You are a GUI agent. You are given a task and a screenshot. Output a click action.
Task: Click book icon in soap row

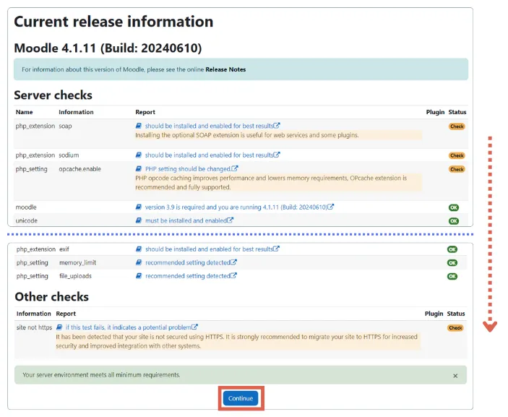click(139, 126)
